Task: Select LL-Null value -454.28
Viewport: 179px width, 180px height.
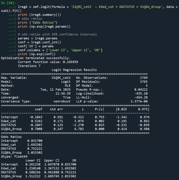Action: [x=141, y=97]
